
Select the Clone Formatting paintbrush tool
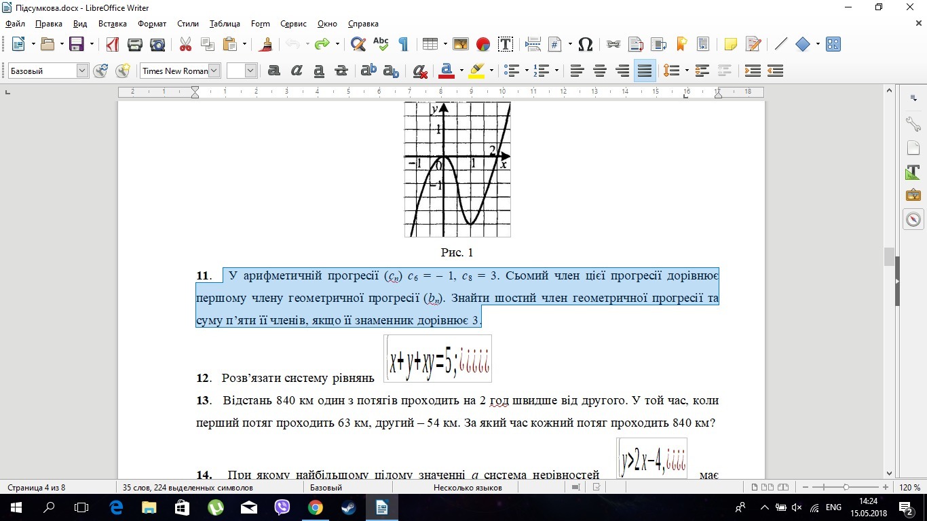pyautogui.click(x=265, y=44)
